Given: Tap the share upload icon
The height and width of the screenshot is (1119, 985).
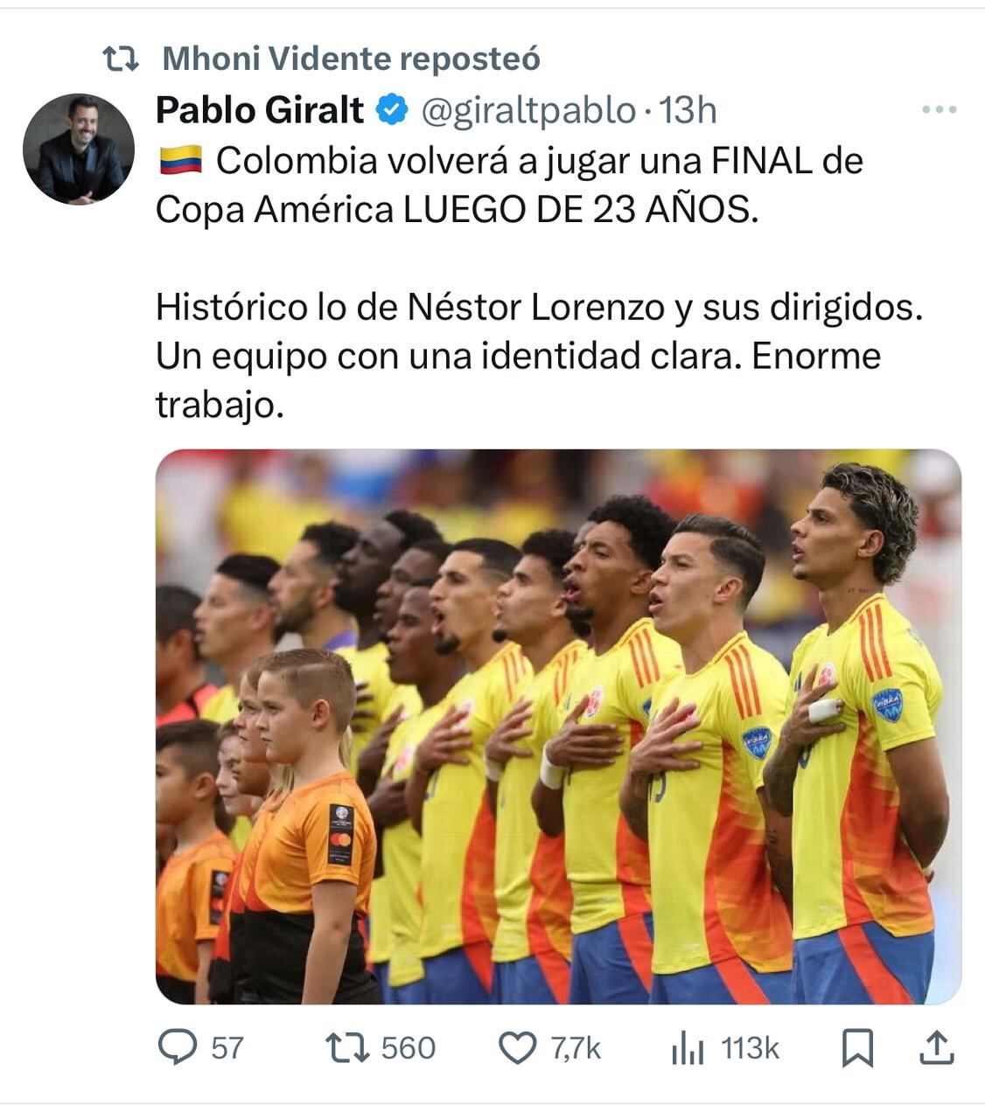Looking at the screenshot, I should (935, 1047).
